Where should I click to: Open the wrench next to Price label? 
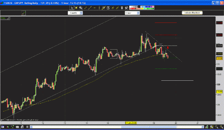click(9, 18)
